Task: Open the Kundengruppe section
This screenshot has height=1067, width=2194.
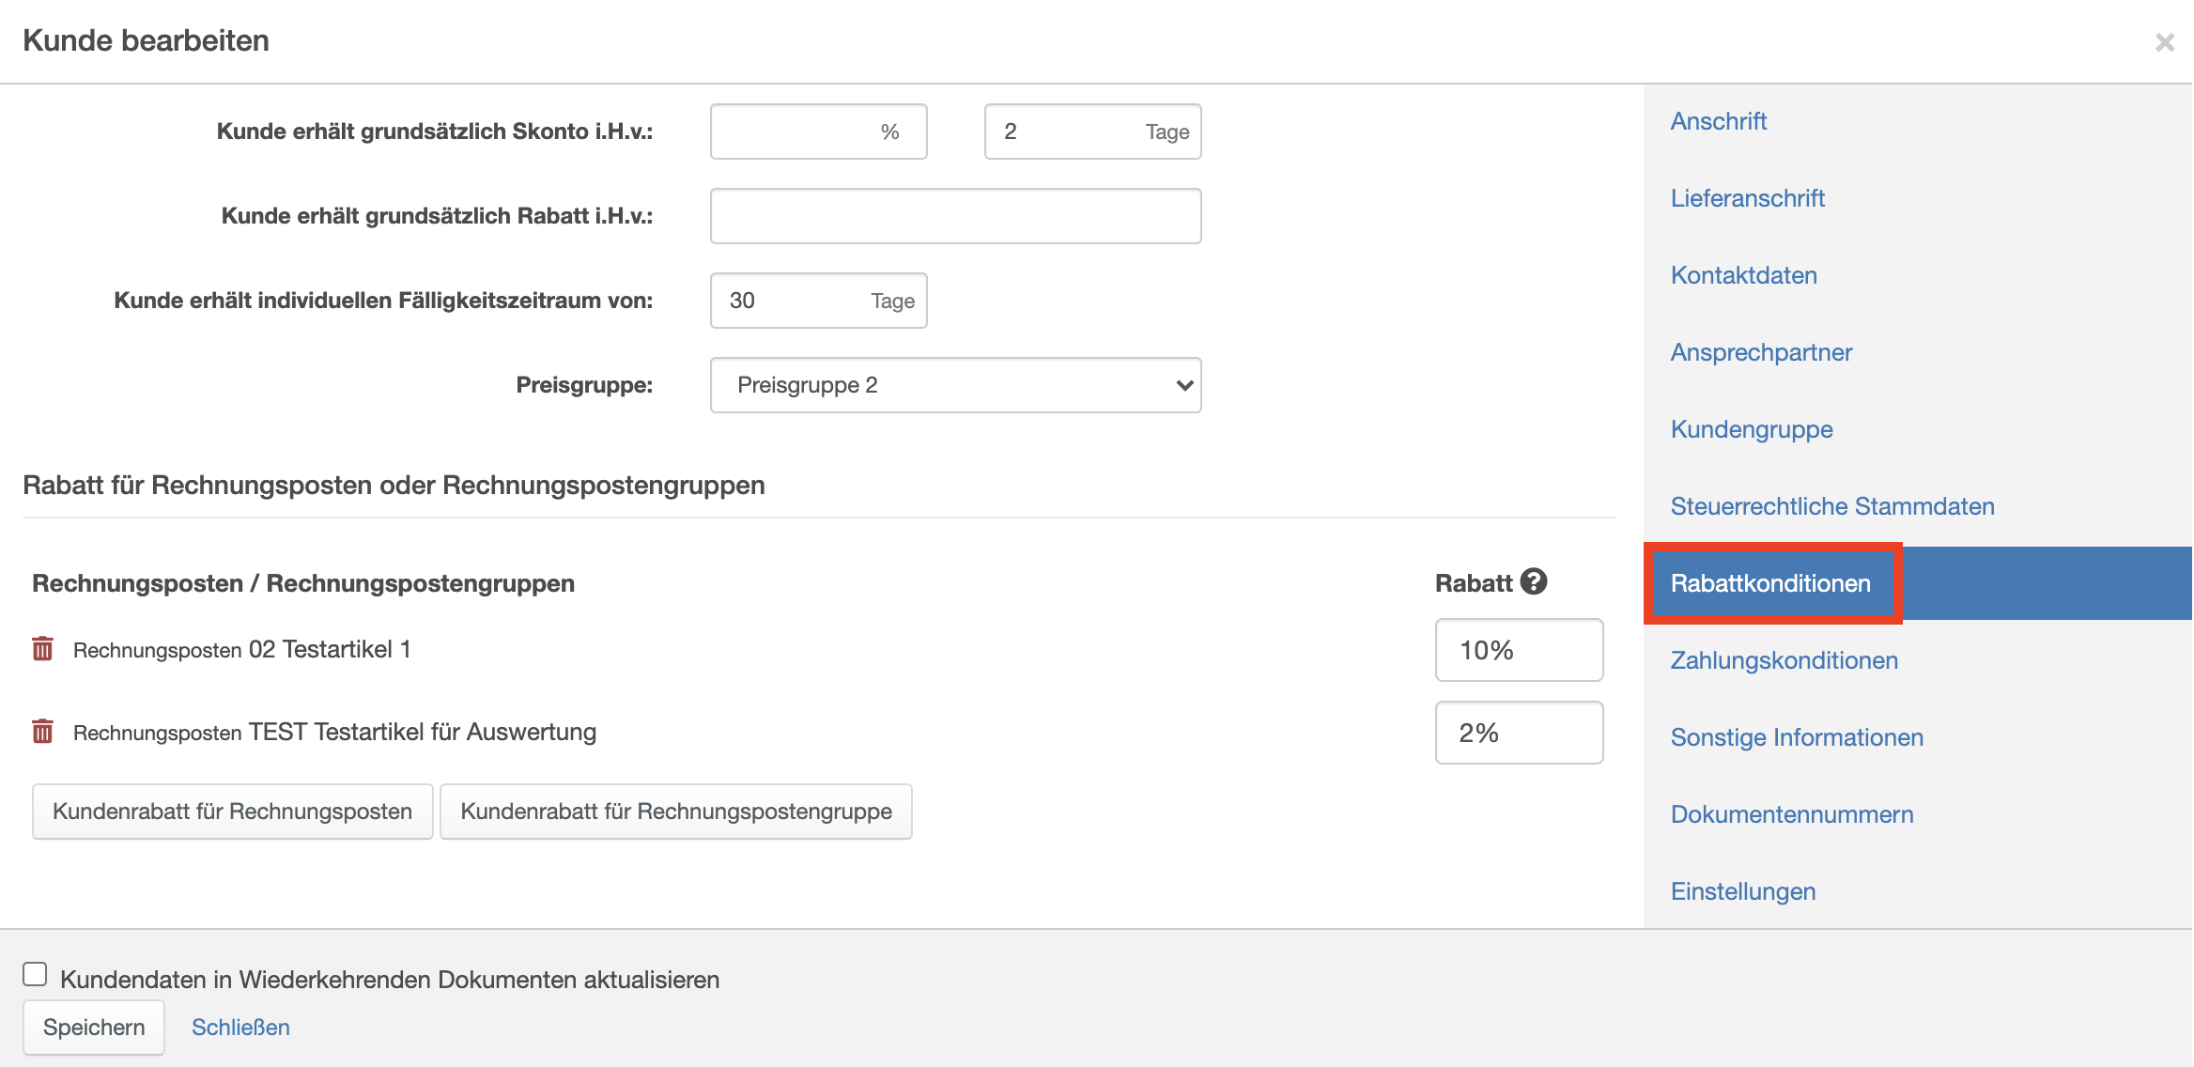Action: 1752,429
